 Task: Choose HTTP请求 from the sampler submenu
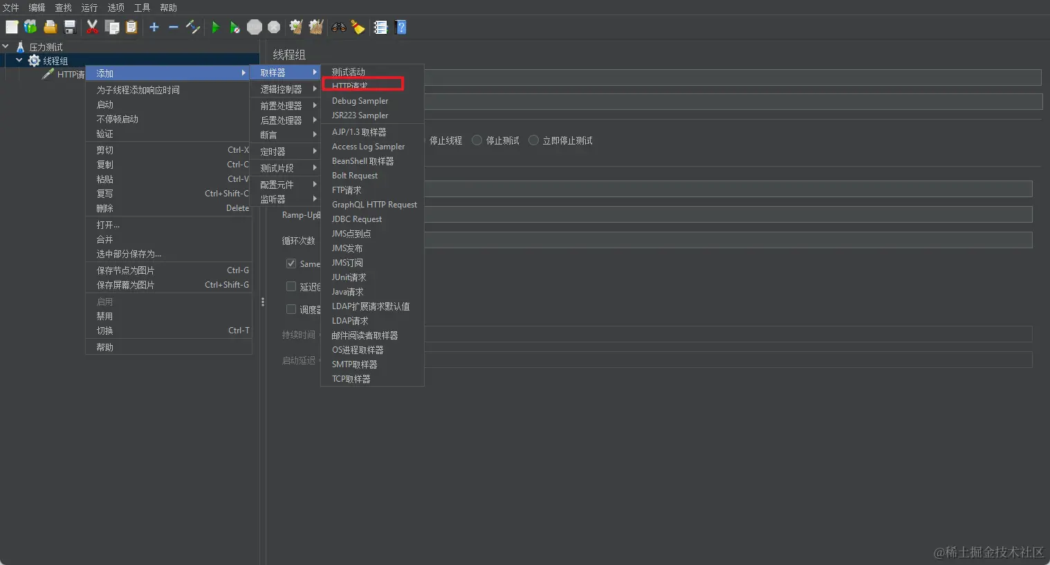[372, 86]
